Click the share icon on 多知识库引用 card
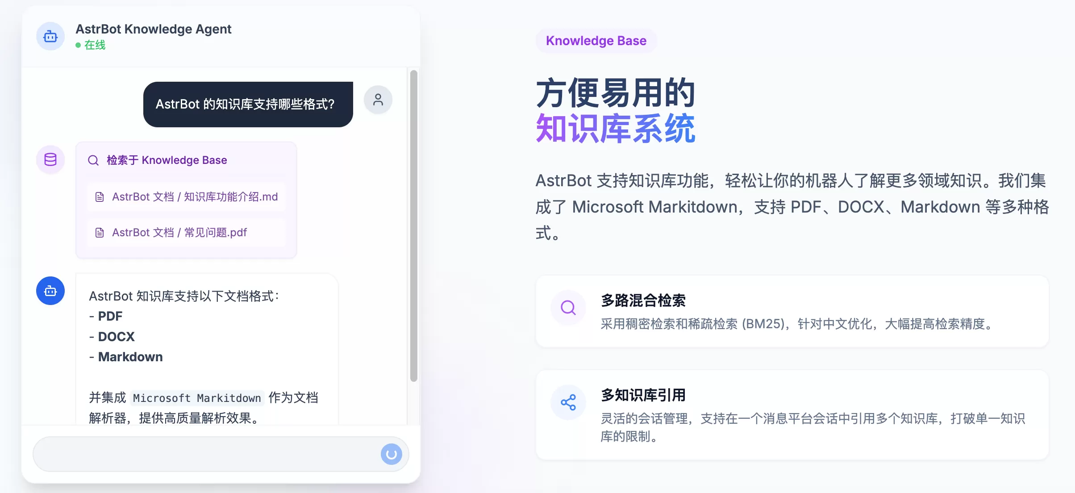1075x493 pixels. [568, 402]
